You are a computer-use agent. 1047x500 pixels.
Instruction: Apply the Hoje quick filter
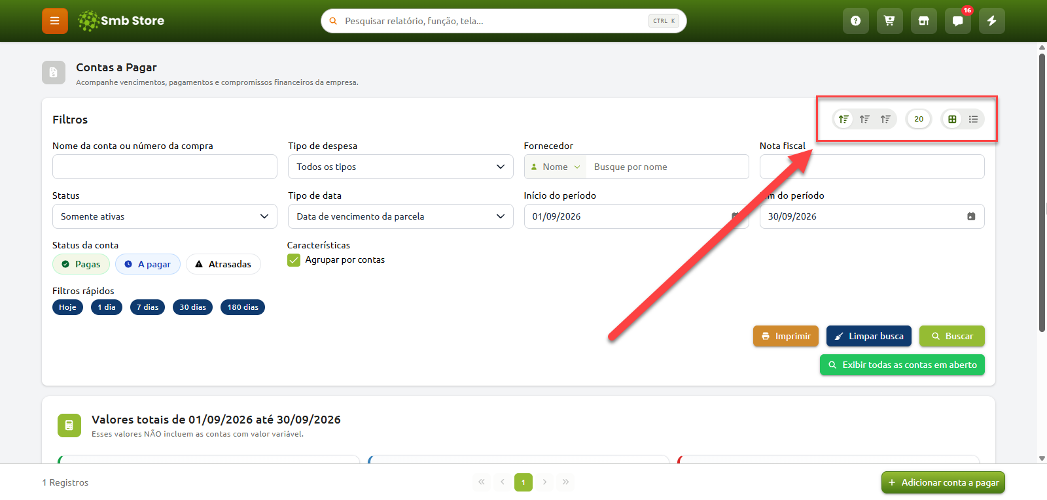pos(67,307)
